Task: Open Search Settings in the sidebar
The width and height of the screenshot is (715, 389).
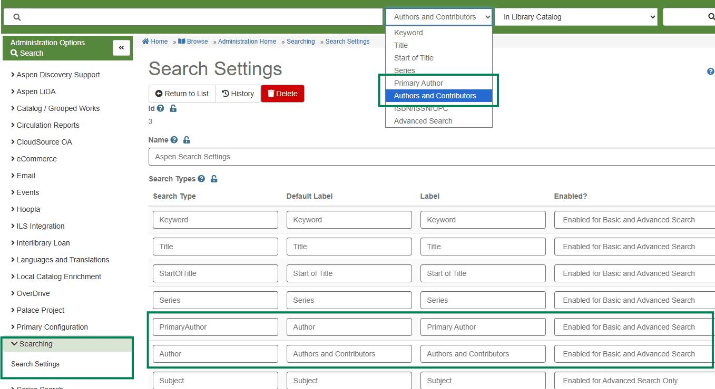Action: pyautogui.click(x=35, y=364)
